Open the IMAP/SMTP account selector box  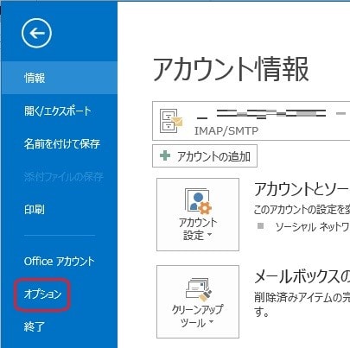pos(251,121)
